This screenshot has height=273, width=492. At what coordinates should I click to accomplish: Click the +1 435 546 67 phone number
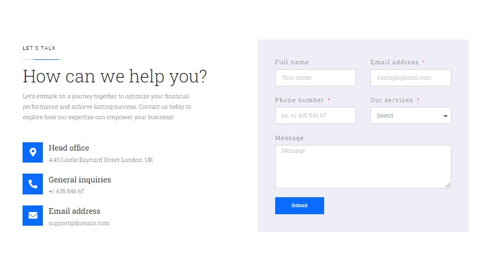pos(67,191)
